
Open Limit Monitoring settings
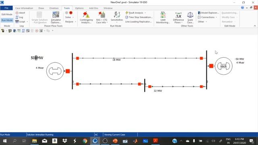tap(163, 17)
